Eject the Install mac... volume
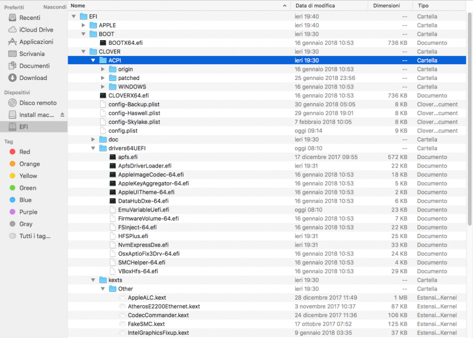 tap(62, 115)
